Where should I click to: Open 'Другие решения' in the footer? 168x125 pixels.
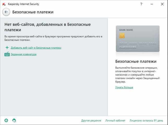tap(91, 121)
